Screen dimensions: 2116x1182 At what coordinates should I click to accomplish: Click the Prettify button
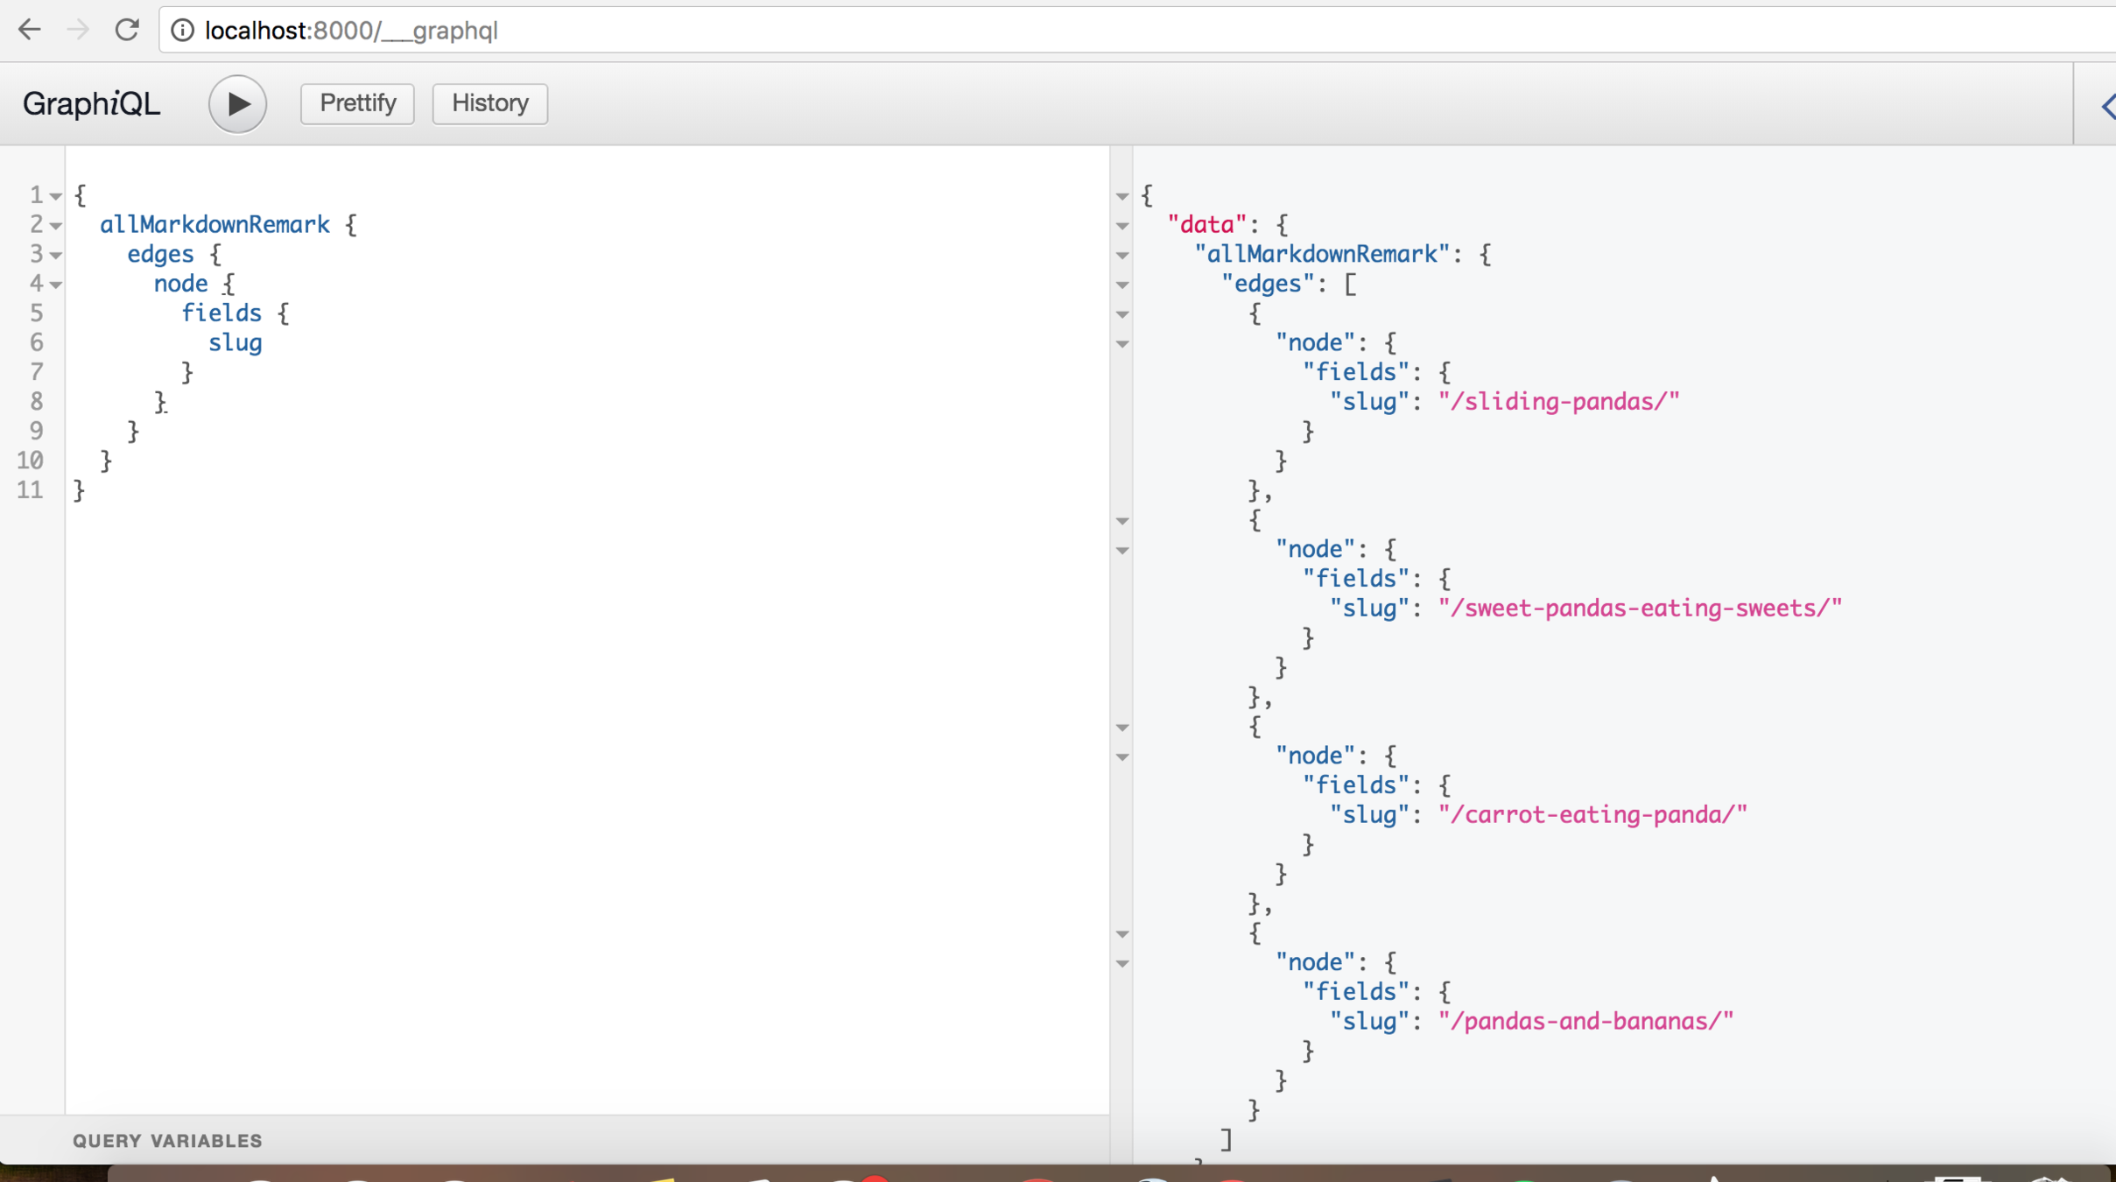point(357,103)
